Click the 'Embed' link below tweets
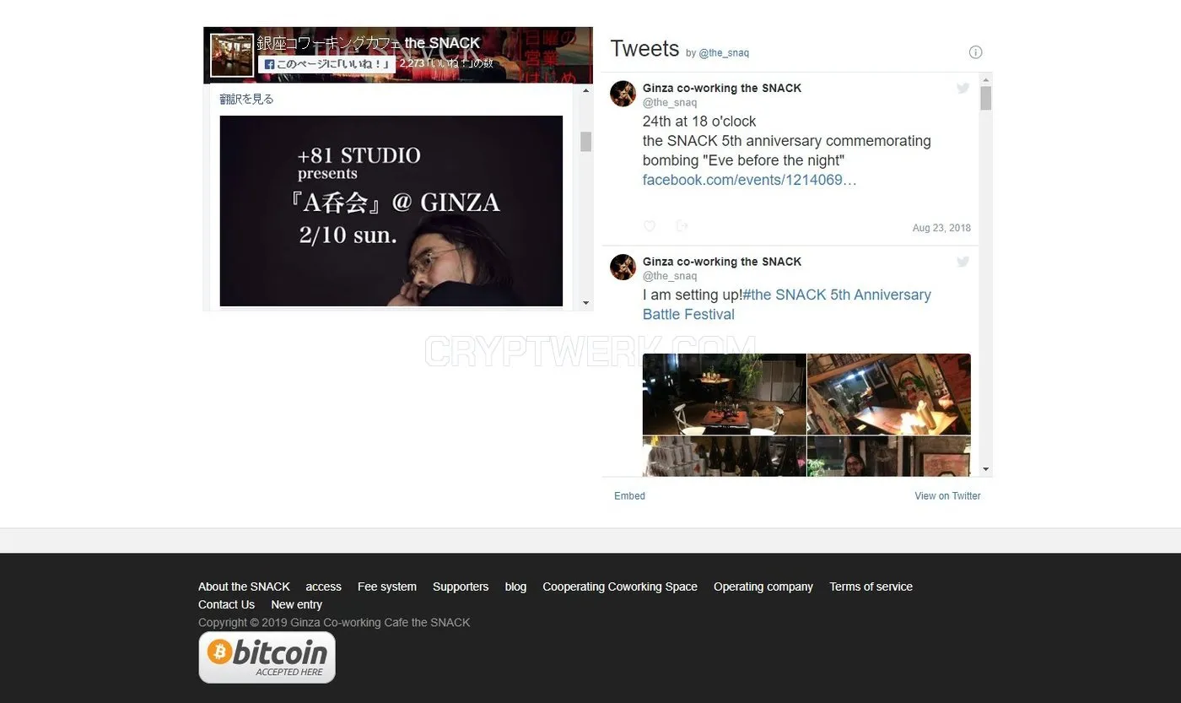This screenshot has height=703, width=1181. [629, 496]
